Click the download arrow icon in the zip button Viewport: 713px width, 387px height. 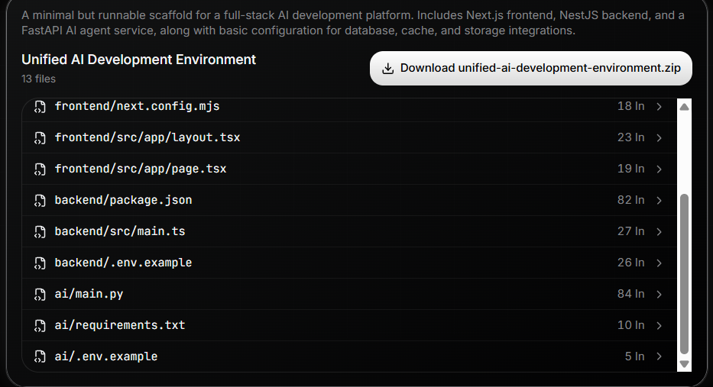pyautogui.click(x=388, y=68)
